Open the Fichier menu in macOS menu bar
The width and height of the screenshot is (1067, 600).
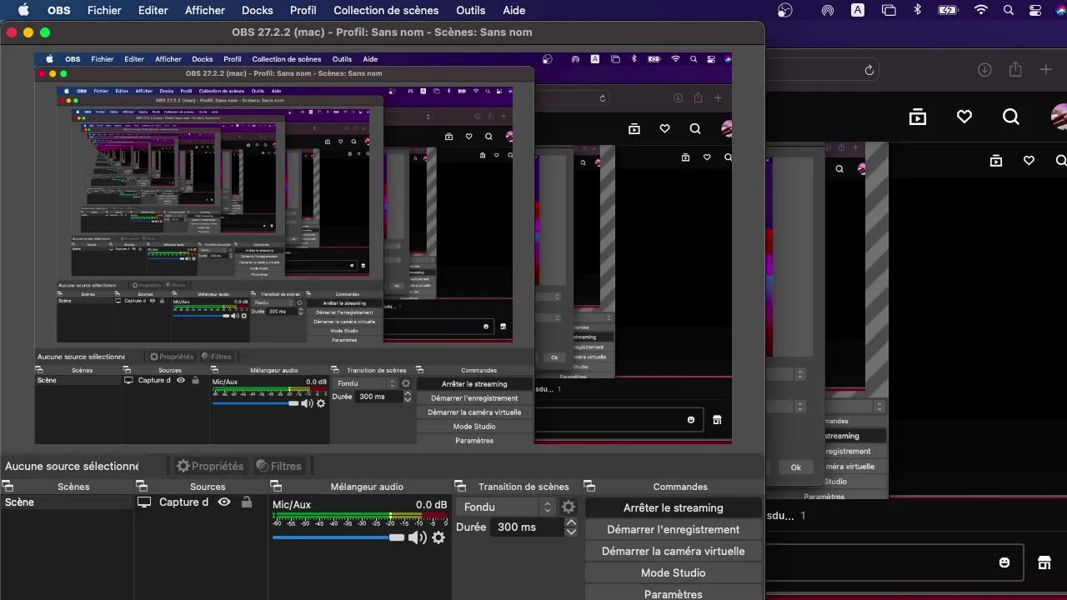104,10
